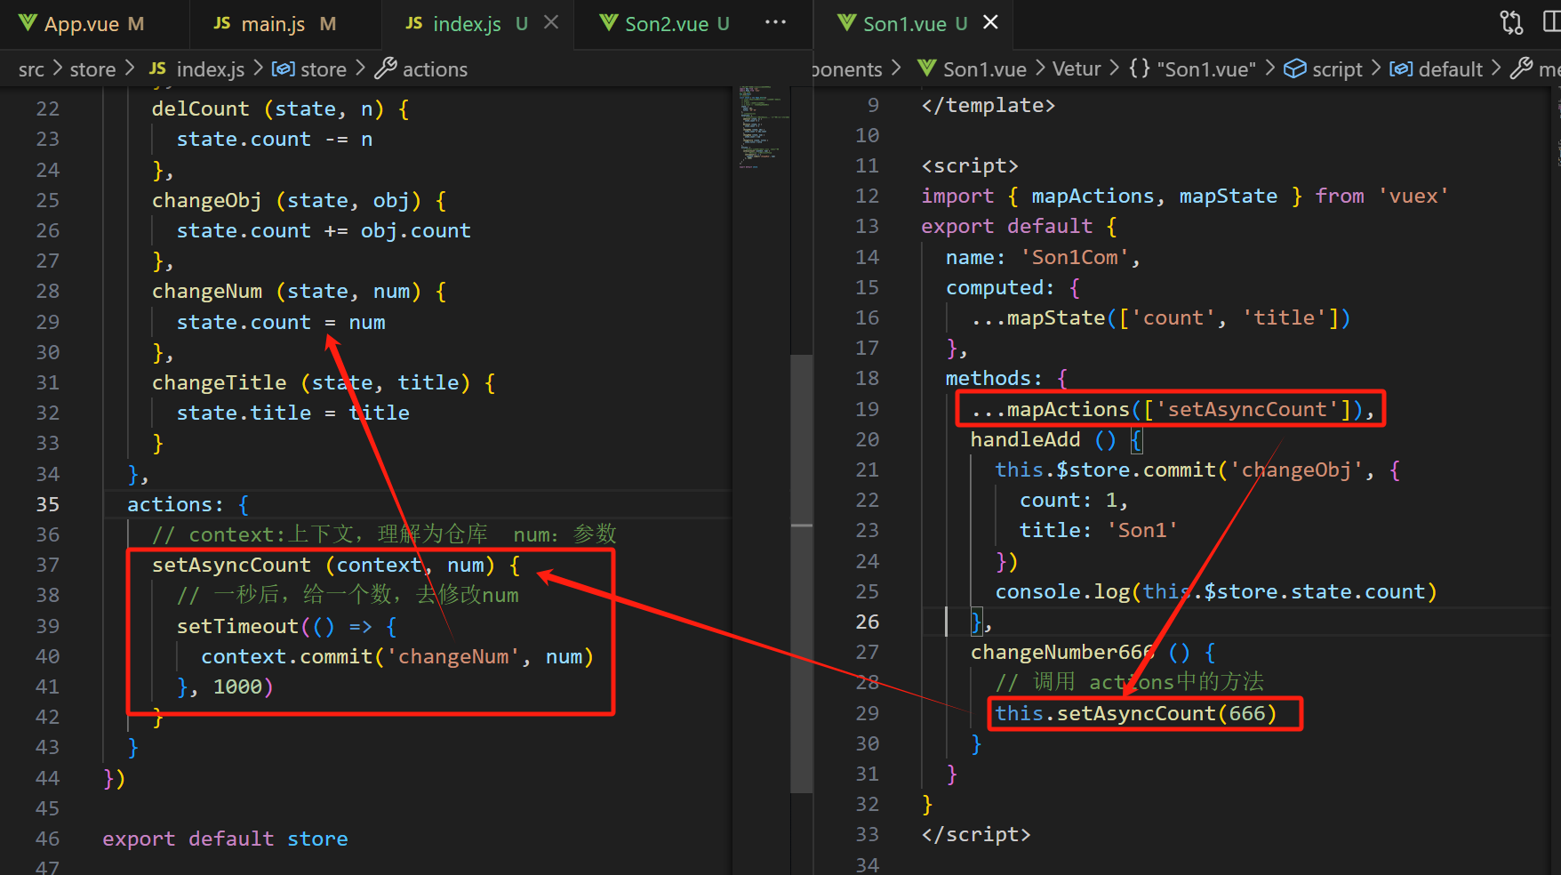The width and height of the screenshot is (1561, 875).
Task: Click line number 35 in left editor
Action: click(x=47, y=504)
